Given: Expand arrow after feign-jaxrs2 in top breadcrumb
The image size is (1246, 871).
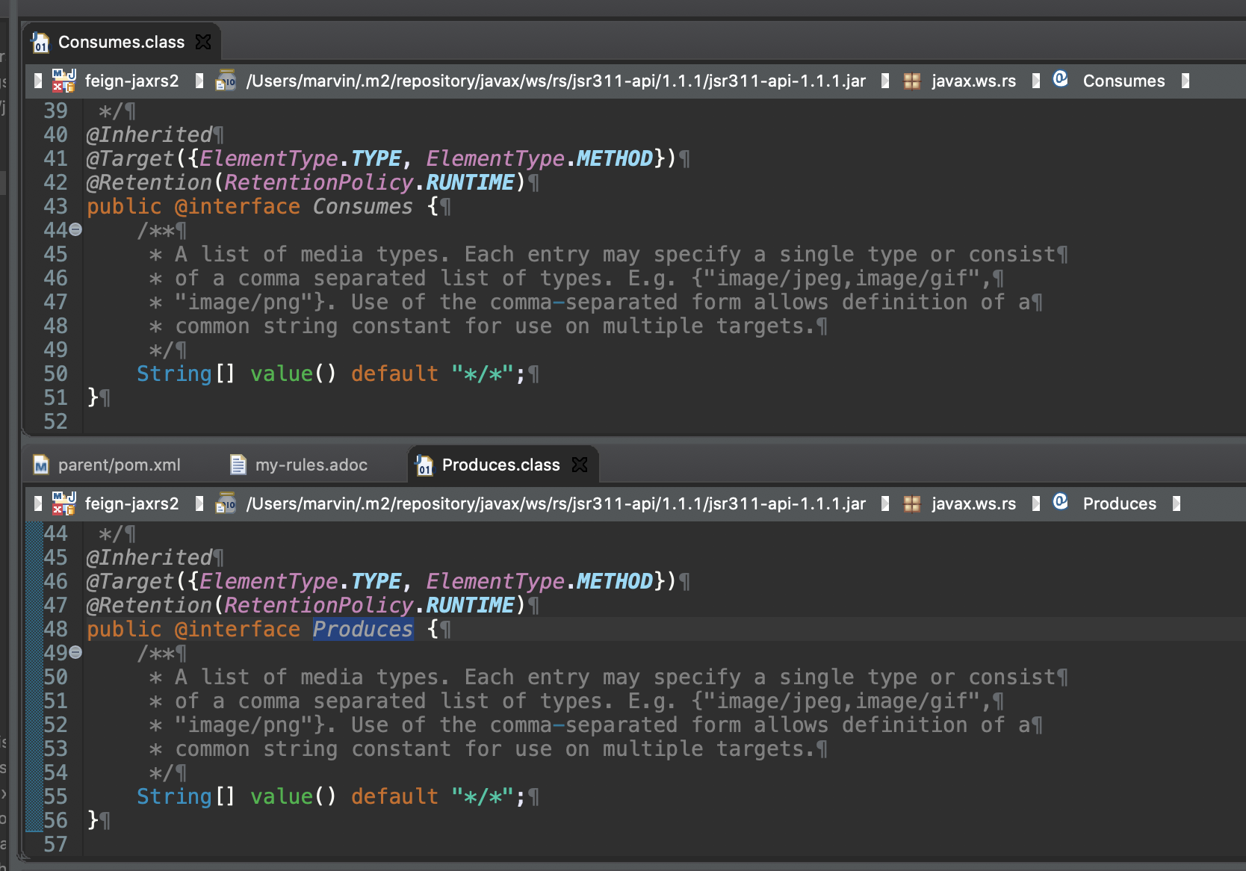Looking at the screenshot, I should tap(199, 81).
